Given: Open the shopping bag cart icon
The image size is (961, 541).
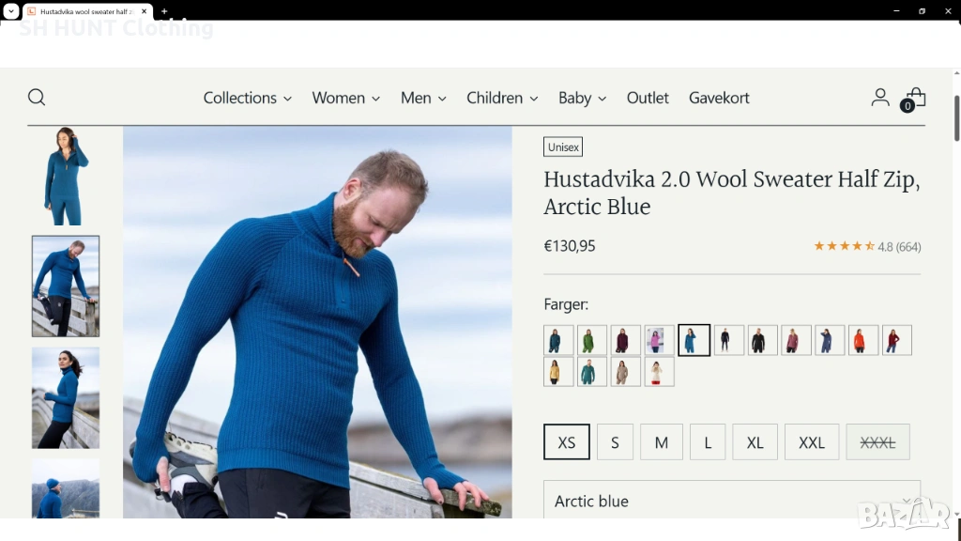Looking at the screenshot, I should 914,98.
